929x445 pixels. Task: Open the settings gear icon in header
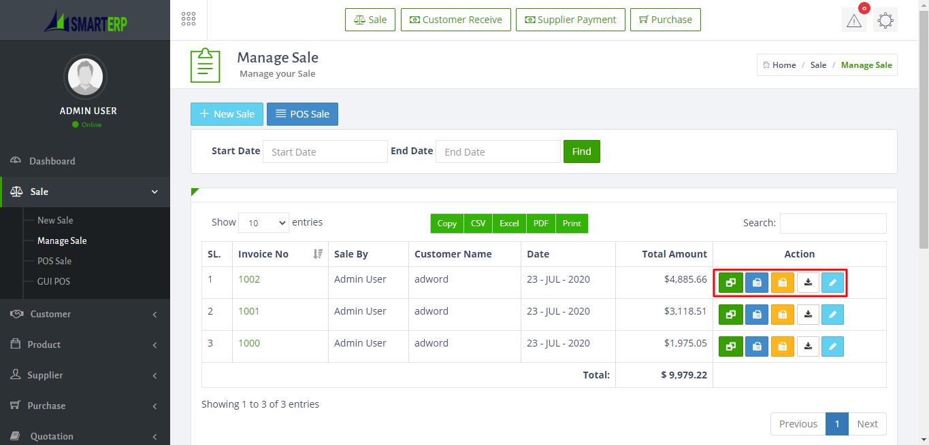pyautogui.click(x=885, y=20)
